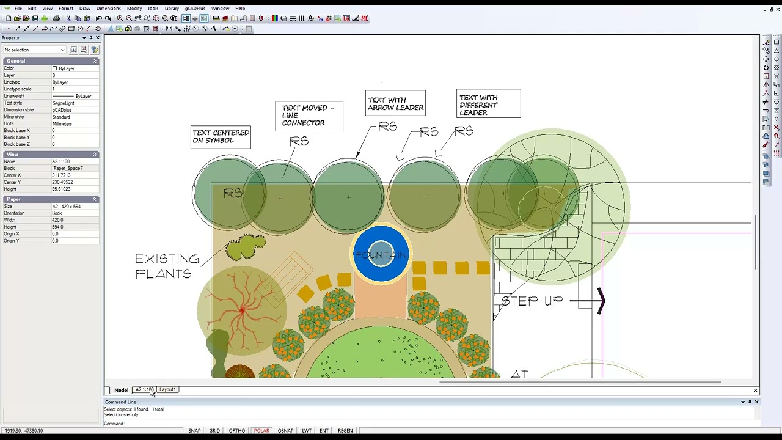This screenshot has height=440, width=782.
Task: Select the Rotate tool in right toolbar
Action: tap(766, 68)
